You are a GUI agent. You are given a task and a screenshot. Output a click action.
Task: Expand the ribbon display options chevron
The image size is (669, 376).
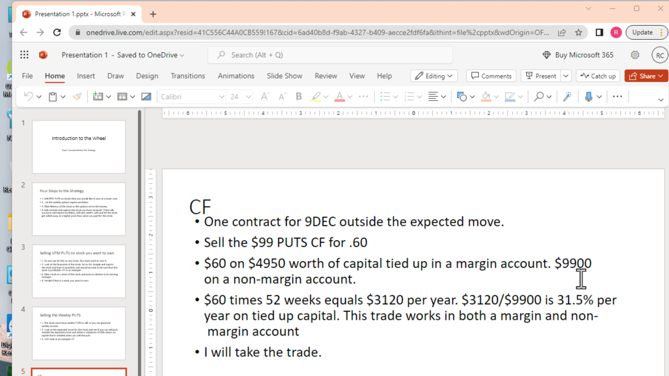click(x=661, y=100)
